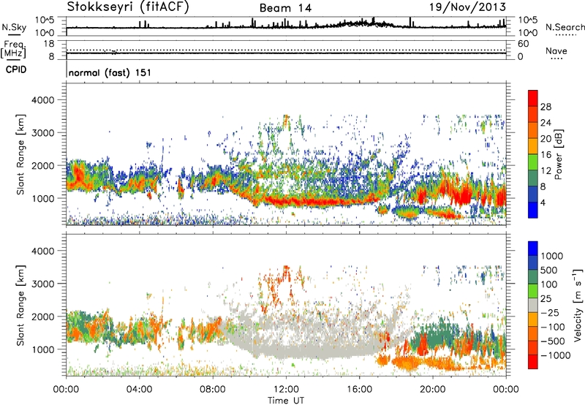The width and height of the screenshot is (585, 405).
Task: Click the '12:00' time axis tick label
Action: click(286, 390)
